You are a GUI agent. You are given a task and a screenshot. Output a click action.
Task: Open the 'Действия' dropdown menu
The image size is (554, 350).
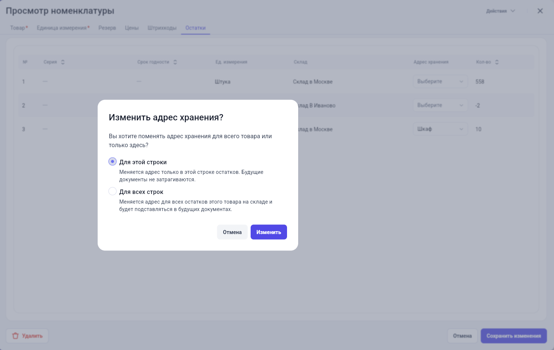(501, 11)
